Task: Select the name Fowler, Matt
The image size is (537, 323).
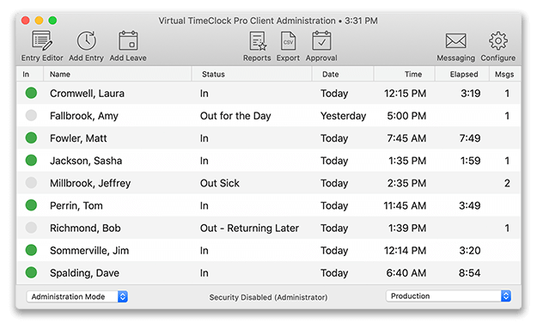Action: (x=78, y=138)
